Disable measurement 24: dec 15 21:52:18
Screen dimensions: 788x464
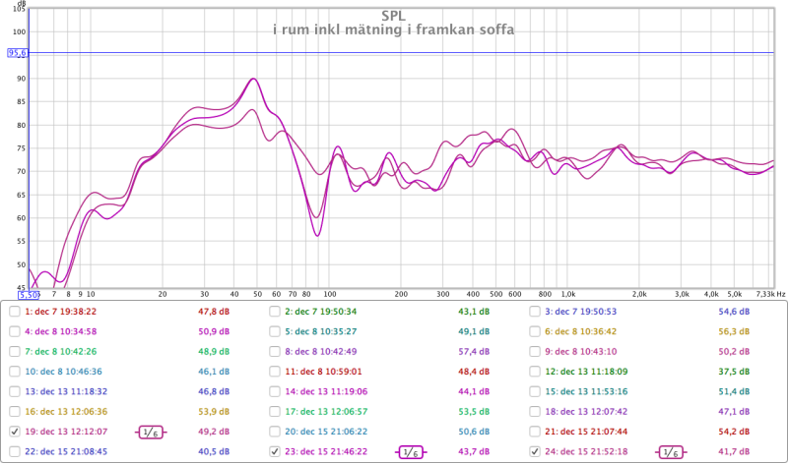coord(536,451)
